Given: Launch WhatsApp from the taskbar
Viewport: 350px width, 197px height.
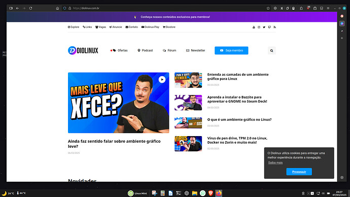Looking at the screenshot, I should coord(203,193).
